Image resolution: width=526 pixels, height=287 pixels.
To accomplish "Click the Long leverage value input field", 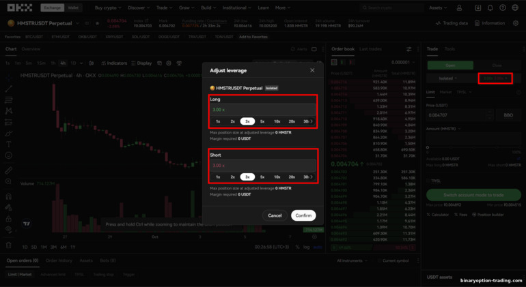I will [263, 110].
